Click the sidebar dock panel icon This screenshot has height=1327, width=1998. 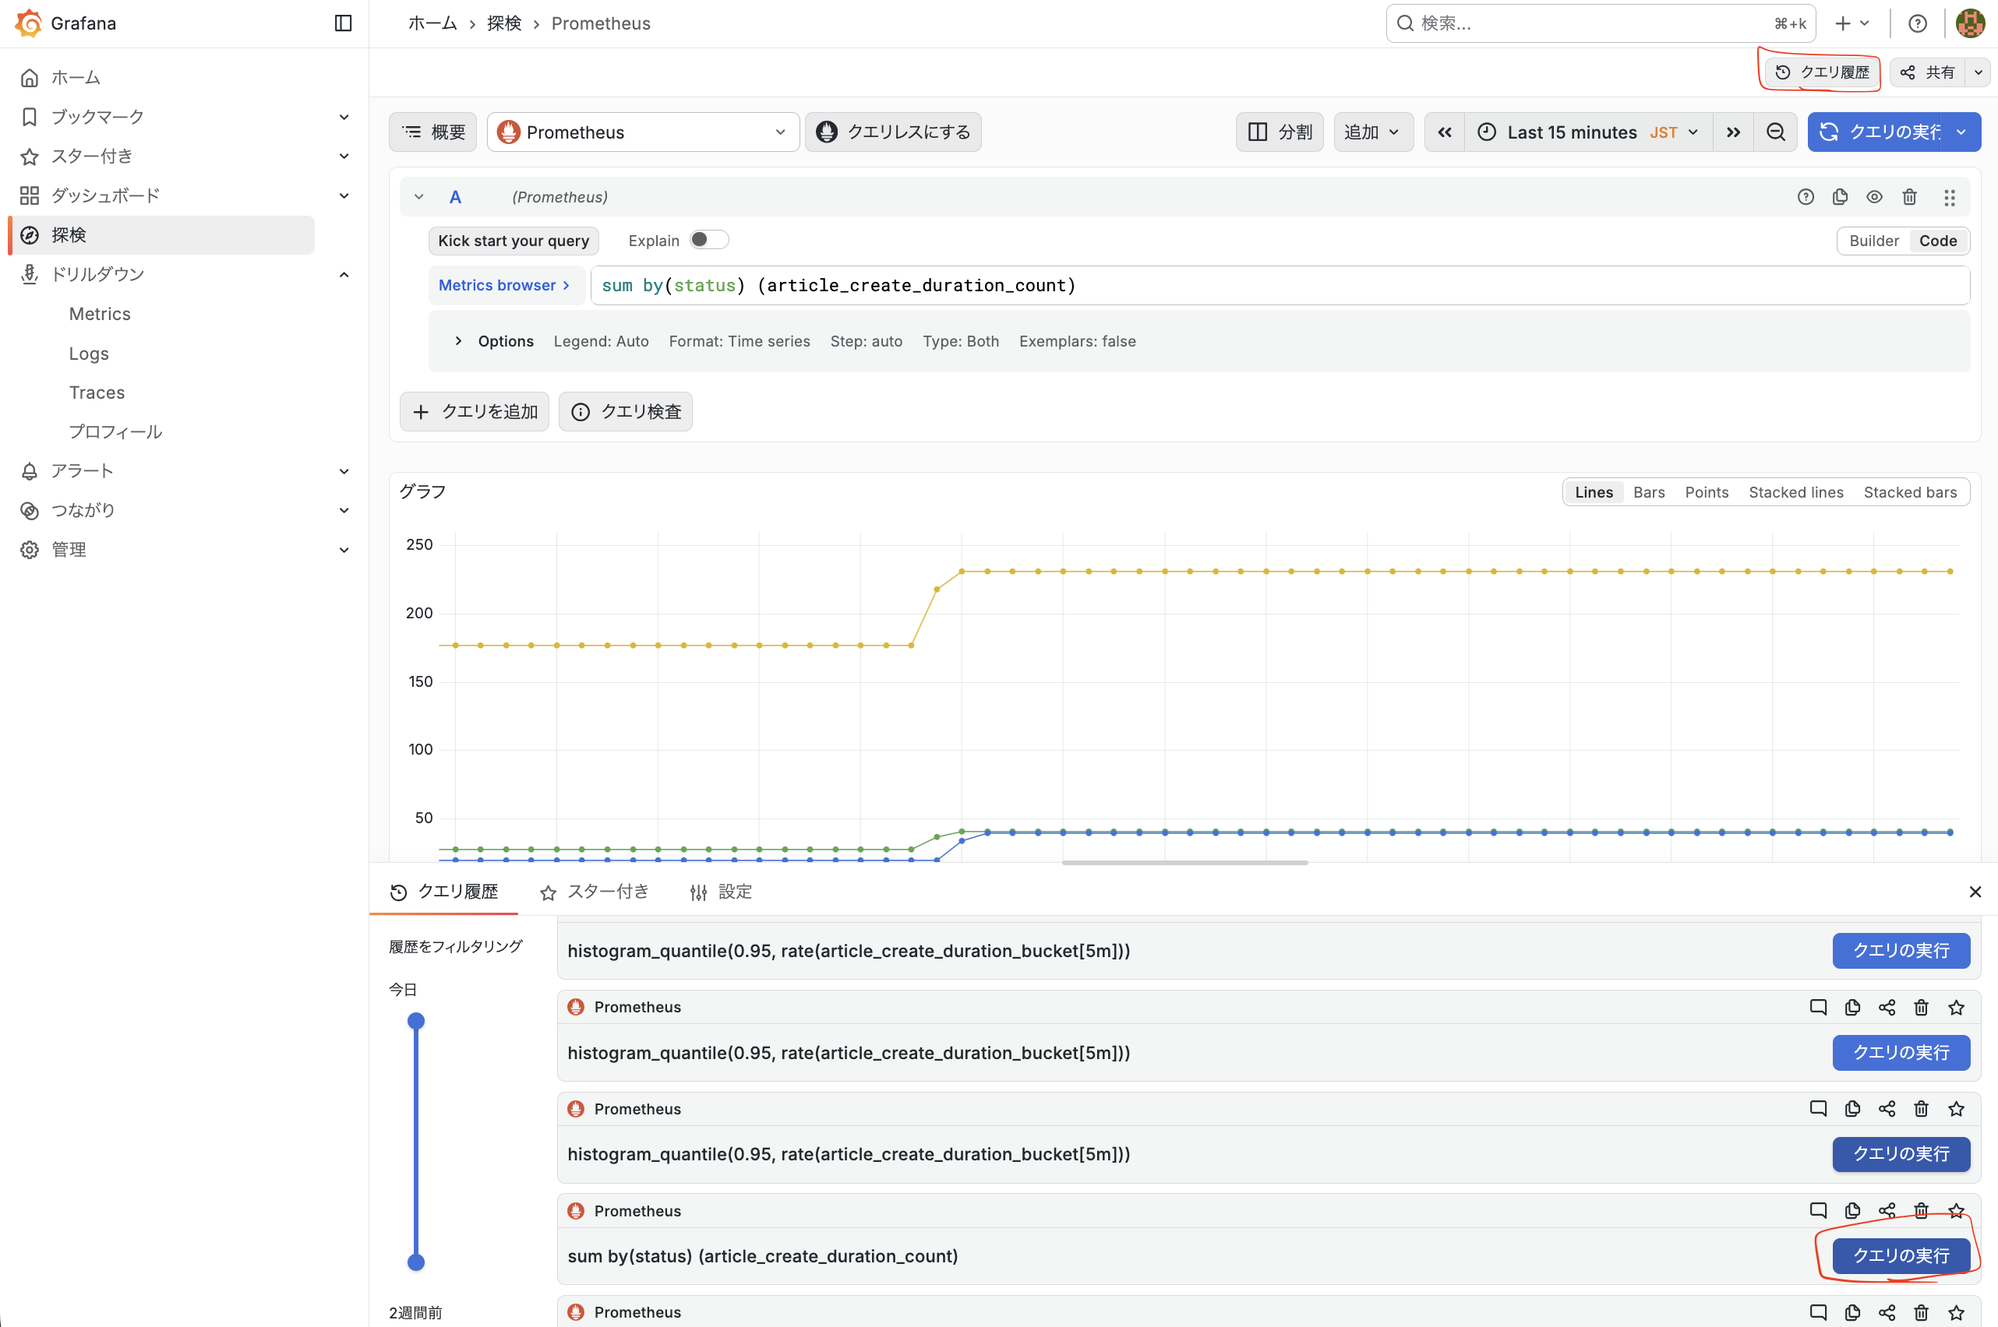(x=343, y=23)
